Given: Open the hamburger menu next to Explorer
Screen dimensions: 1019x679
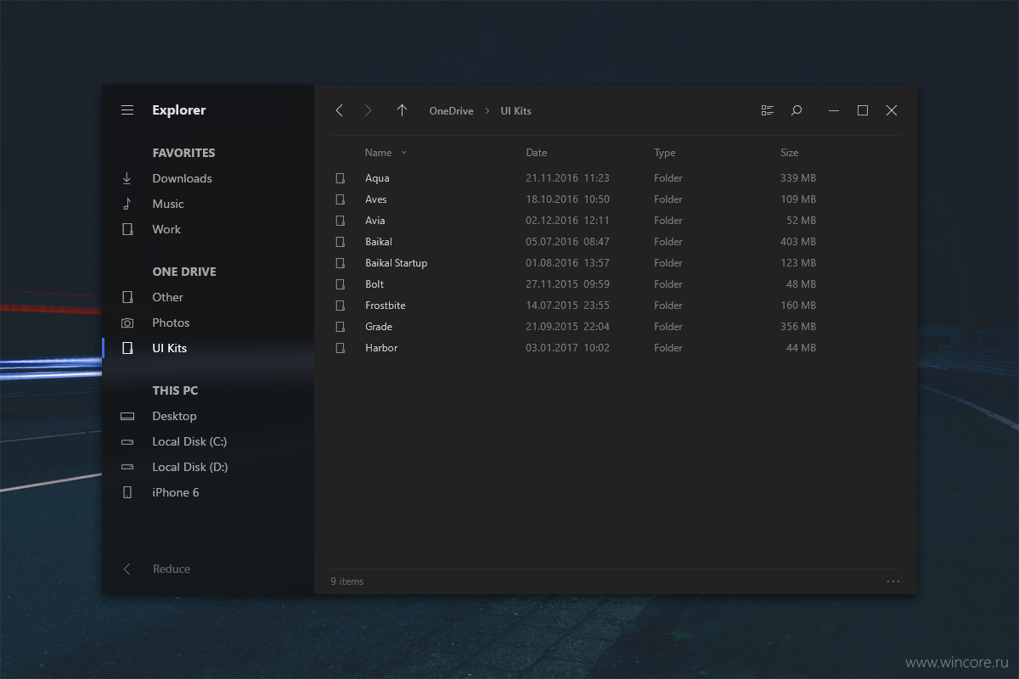Looking at the screenshot, I should coord(127,110).
